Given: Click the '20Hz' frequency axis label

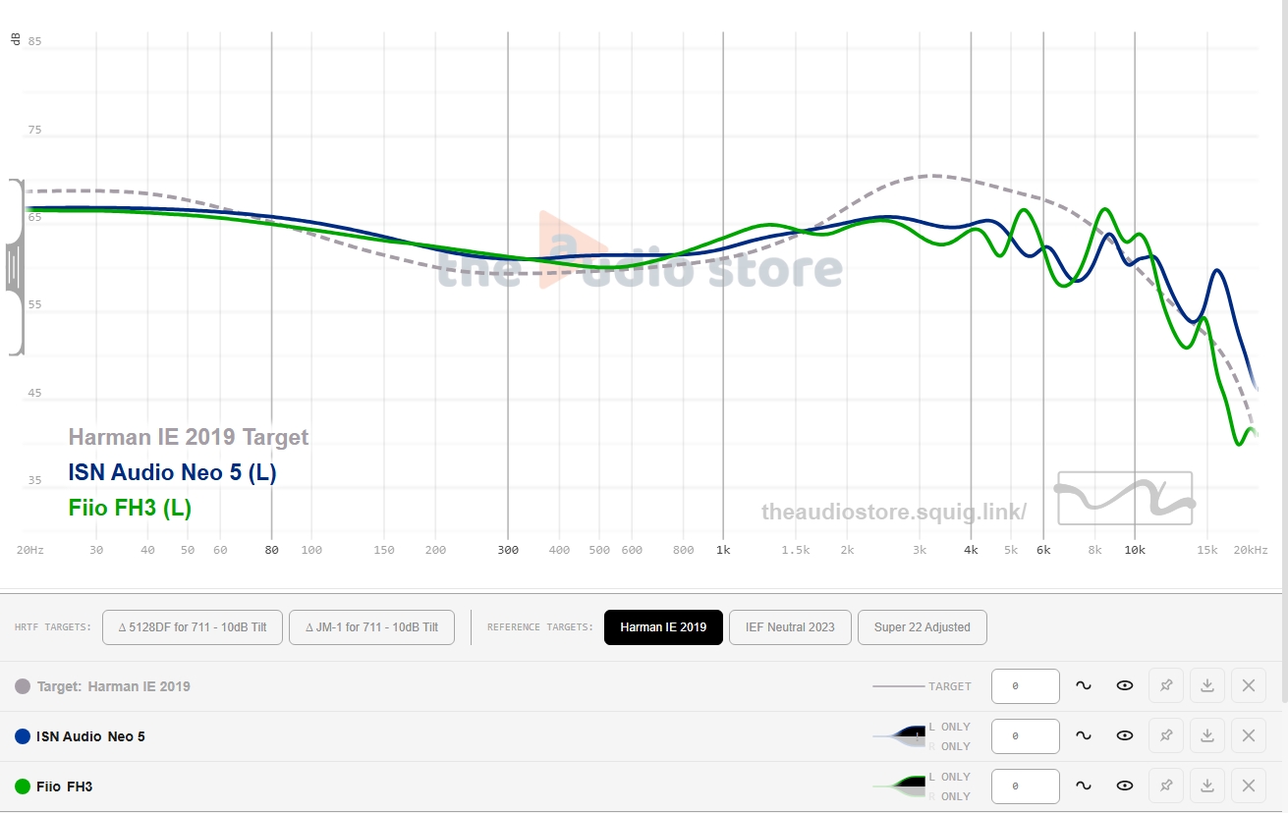Looking at the screenshot, I should click(x=30, y=550).
